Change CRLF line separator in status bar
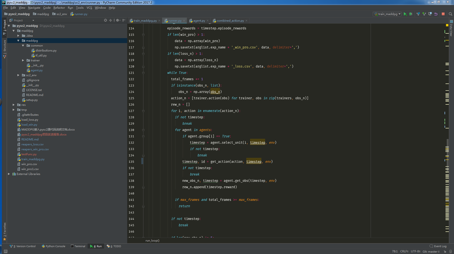The height and width of the screenshot is (254, 454). (x=404, y=252)
